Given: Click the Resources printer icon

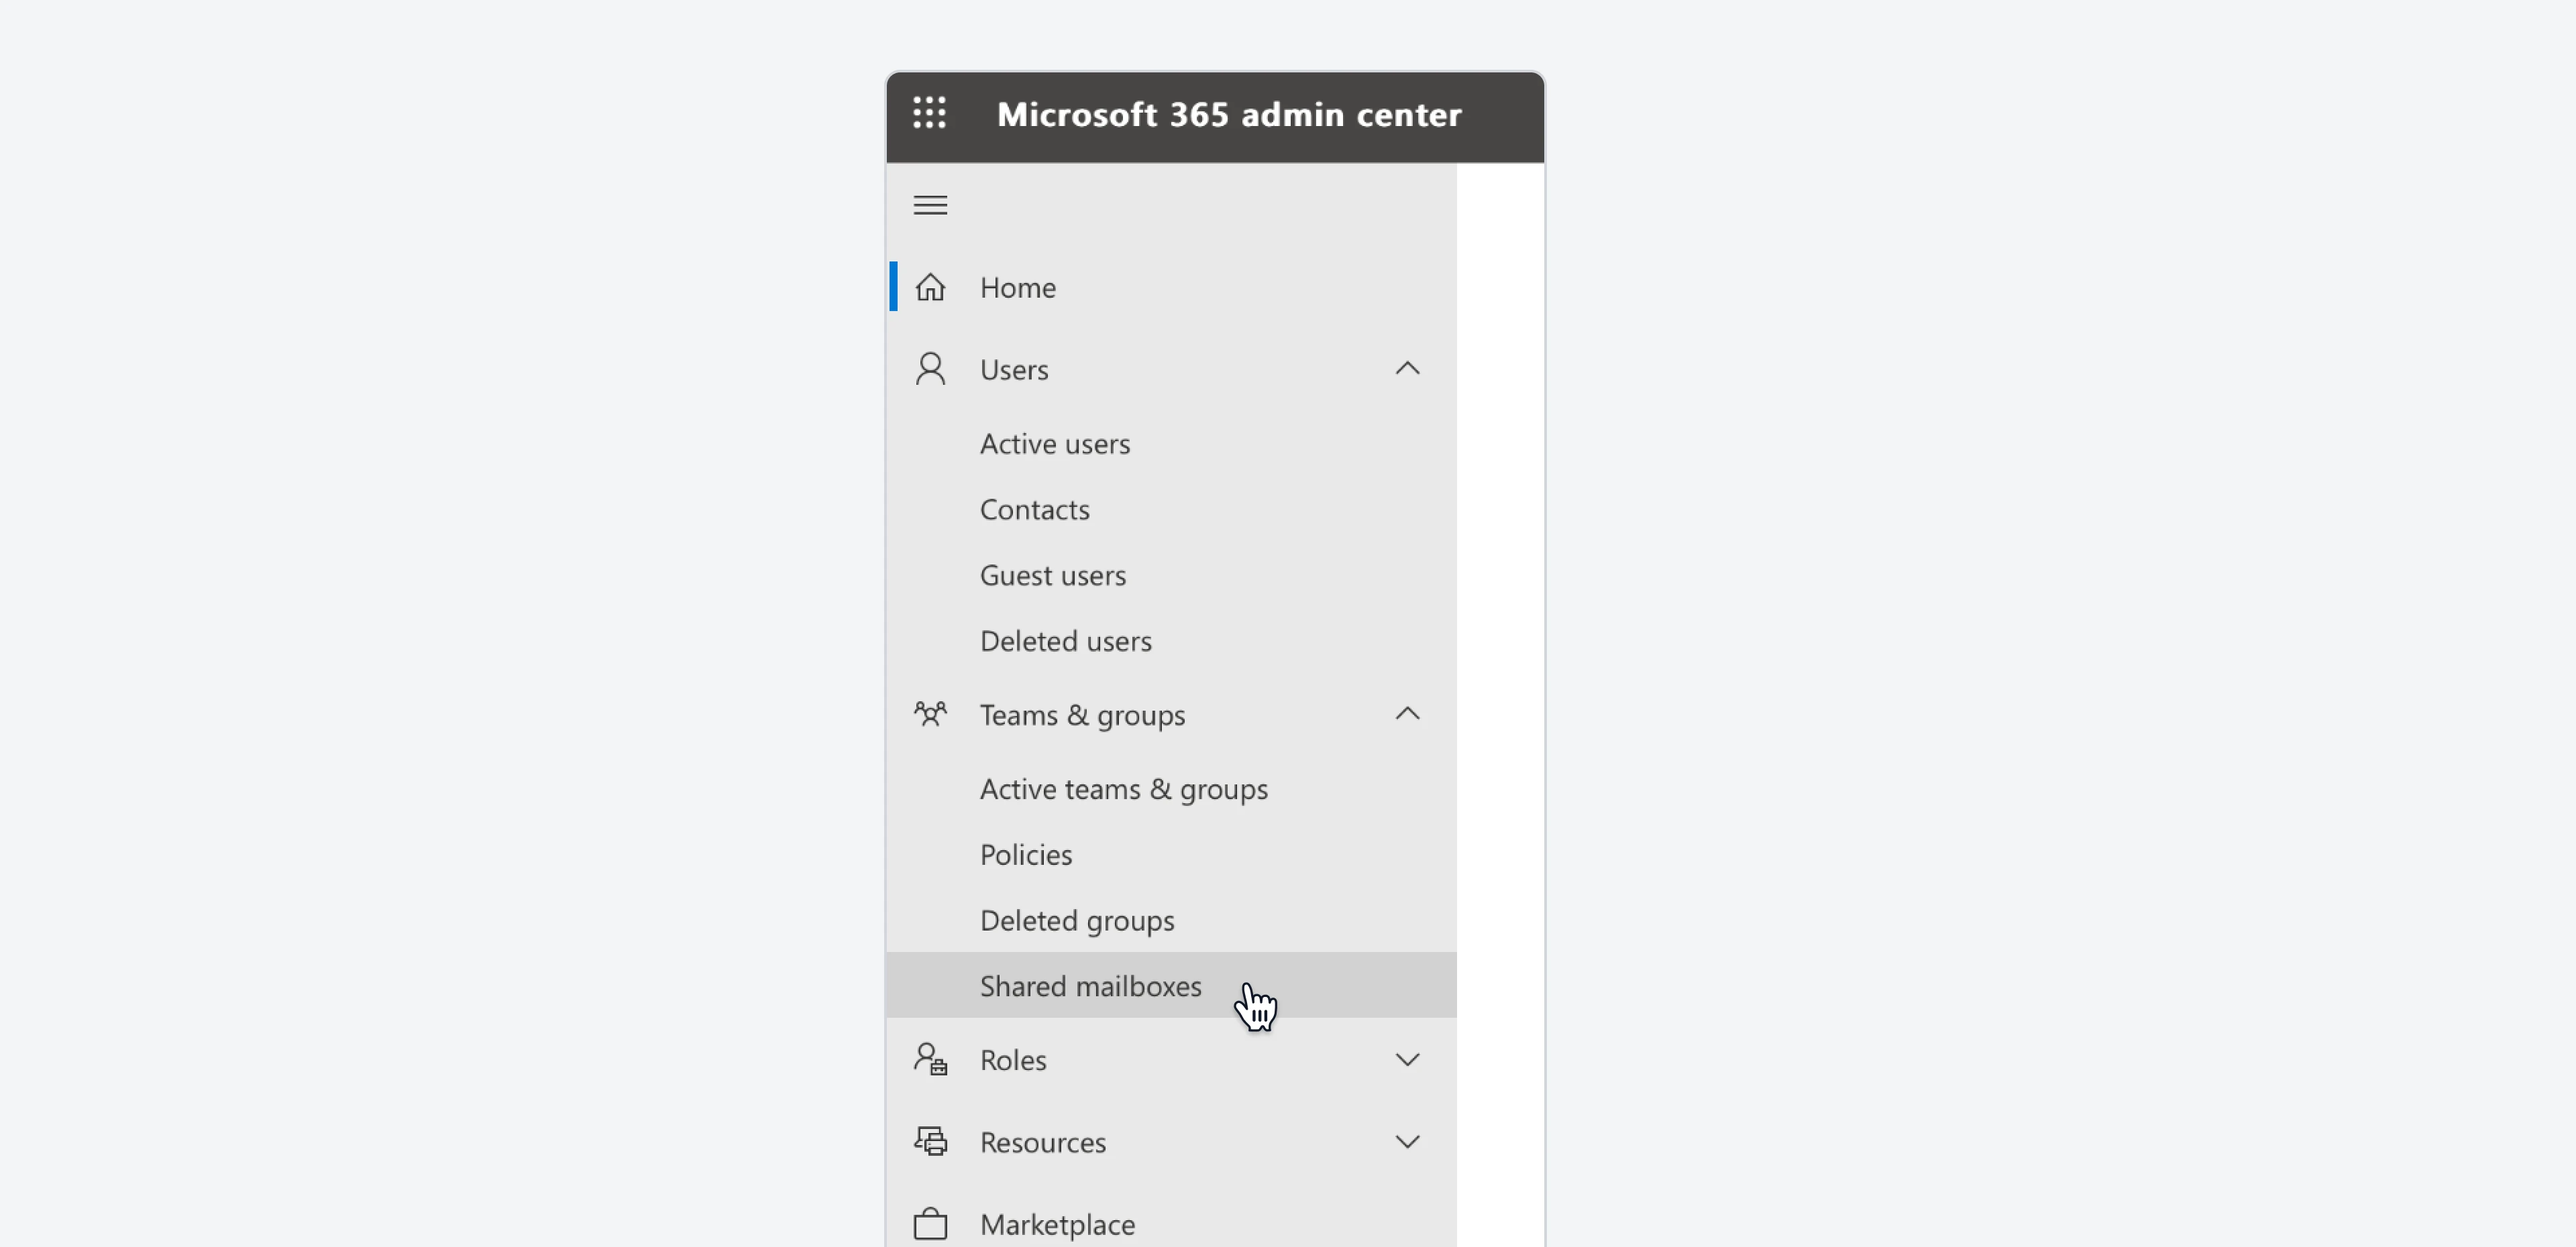Looking at the screenshot, I should point(930,1141).
